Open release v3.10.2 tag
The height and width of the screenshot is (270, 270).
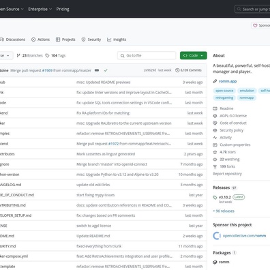tap(225, 197)
